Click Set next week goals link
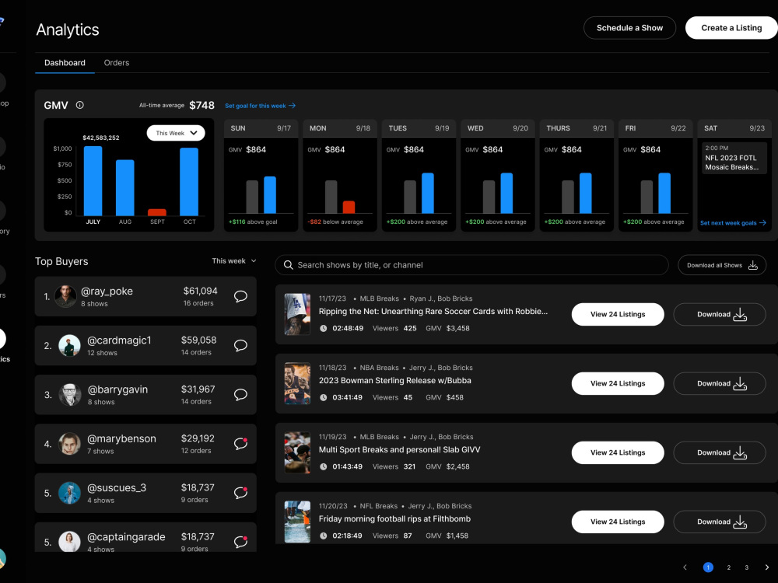 [x=733, y=223]
